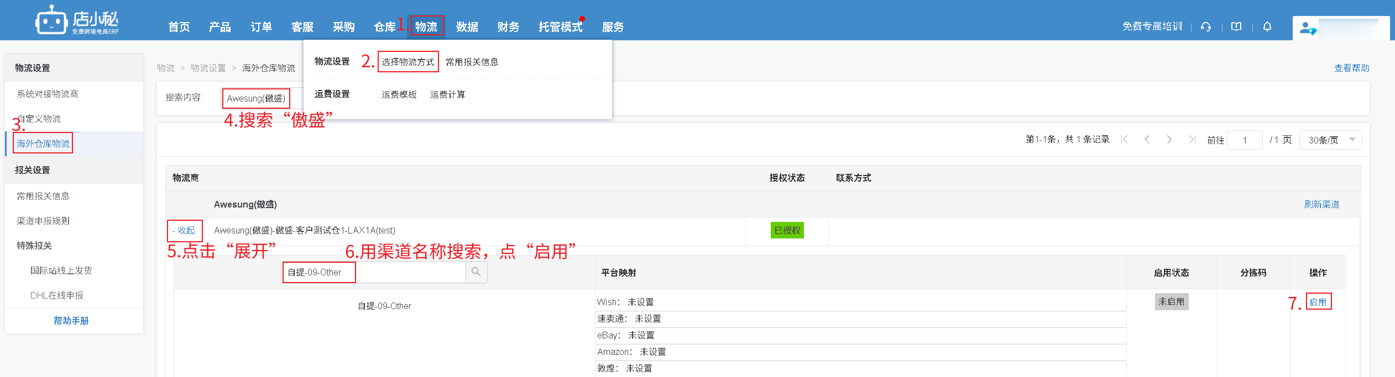Open 运费模板 from the menu
This screenshot has width=1395, height=377.
(x=399, y=94)
